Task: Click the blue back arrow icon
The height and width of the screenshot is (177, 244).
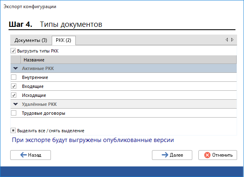Action: 24,155
